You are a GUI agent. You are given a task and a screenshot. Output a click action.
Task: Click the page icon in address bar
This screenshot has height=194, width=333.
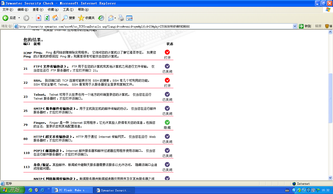[16, 26]
